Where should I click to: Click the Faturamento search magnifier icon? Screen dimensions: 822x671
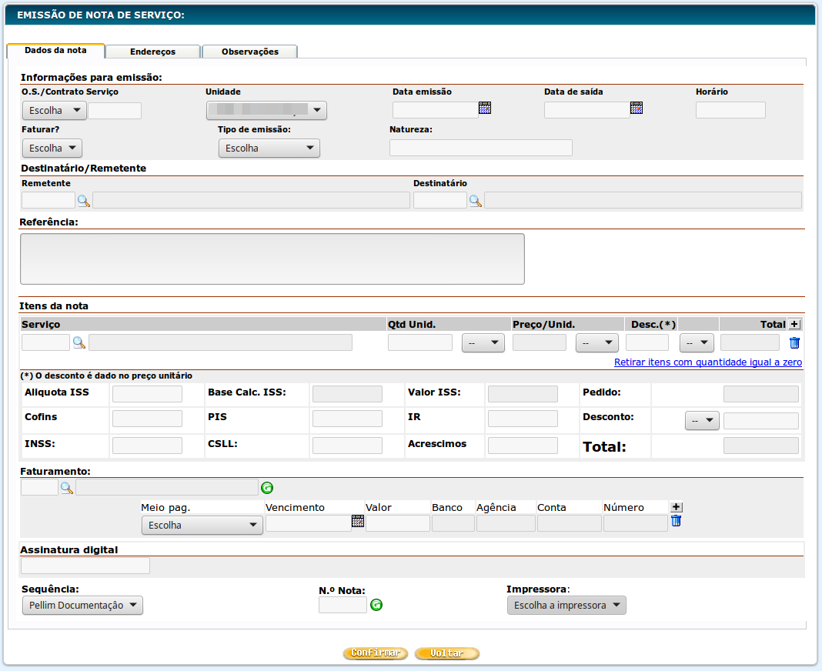[66, 488]
